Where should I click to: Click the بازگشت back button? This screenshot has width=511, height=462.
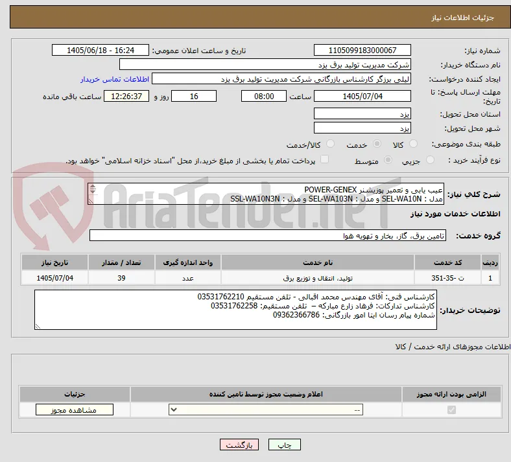pos(239,445)
